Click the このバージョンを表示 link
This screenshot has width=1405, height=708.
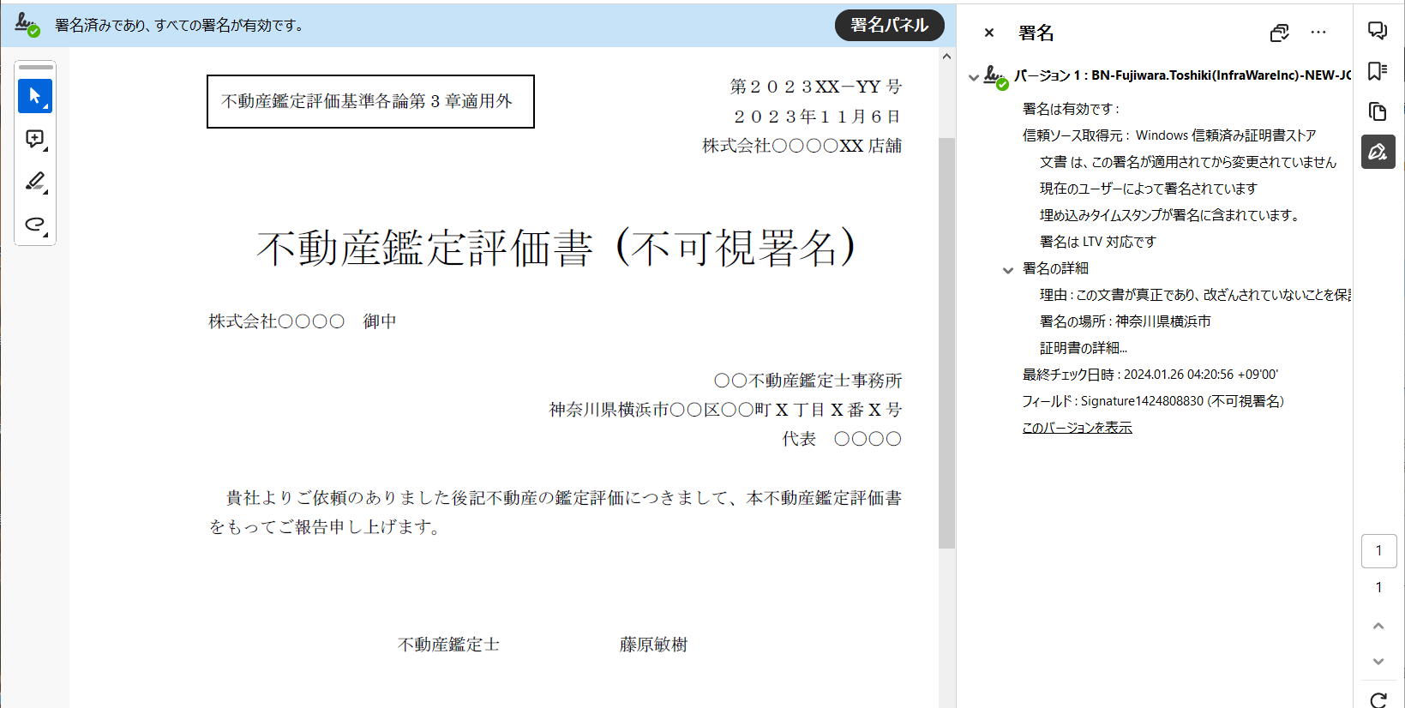[1077, 428]
